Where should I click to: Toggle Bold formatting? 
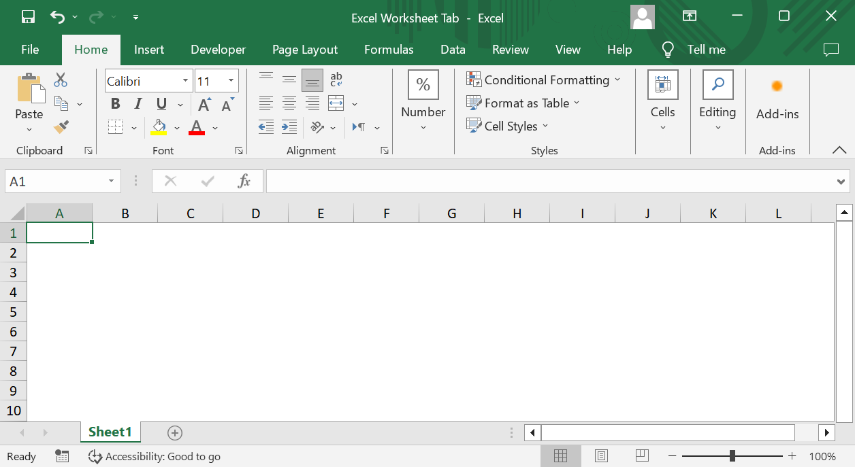pyautogui.click(x=115, y=104)
